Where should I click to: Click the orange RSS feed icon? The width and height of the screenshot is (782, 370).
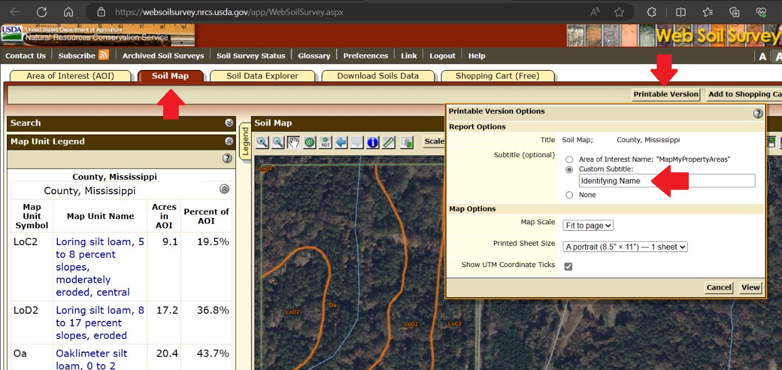coord(104,55)
